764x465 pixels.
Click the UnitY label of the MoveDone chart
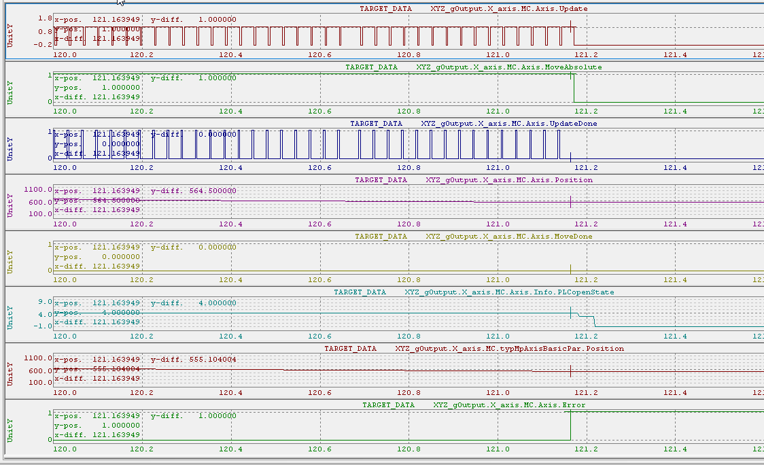(x=10, y=262)
